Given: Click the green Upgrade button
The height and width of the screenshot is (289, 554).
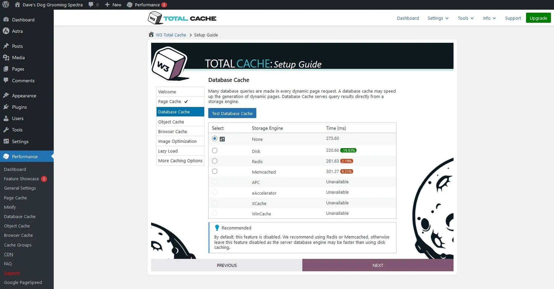Looking at the screenshot, I should 538,18.
